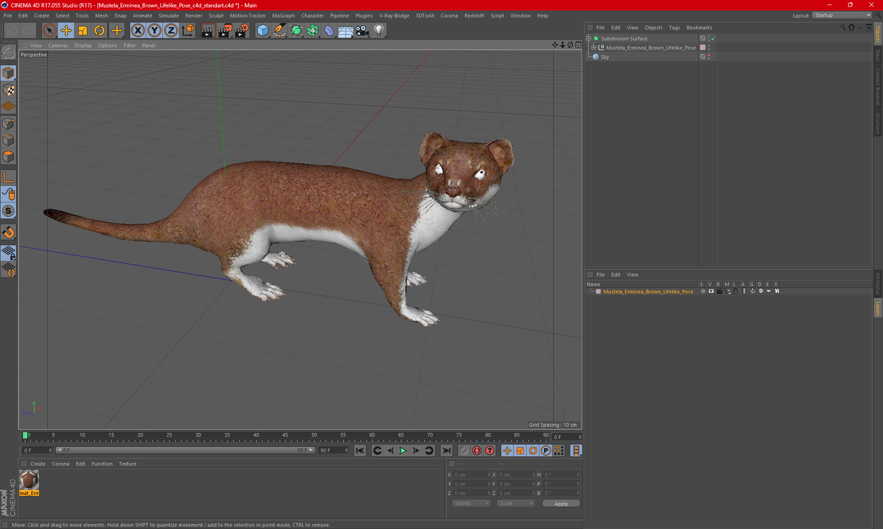Viewport: 883px width, 529px height.
Task: Open the World coordinate dropdown
Action: (471, 503)
